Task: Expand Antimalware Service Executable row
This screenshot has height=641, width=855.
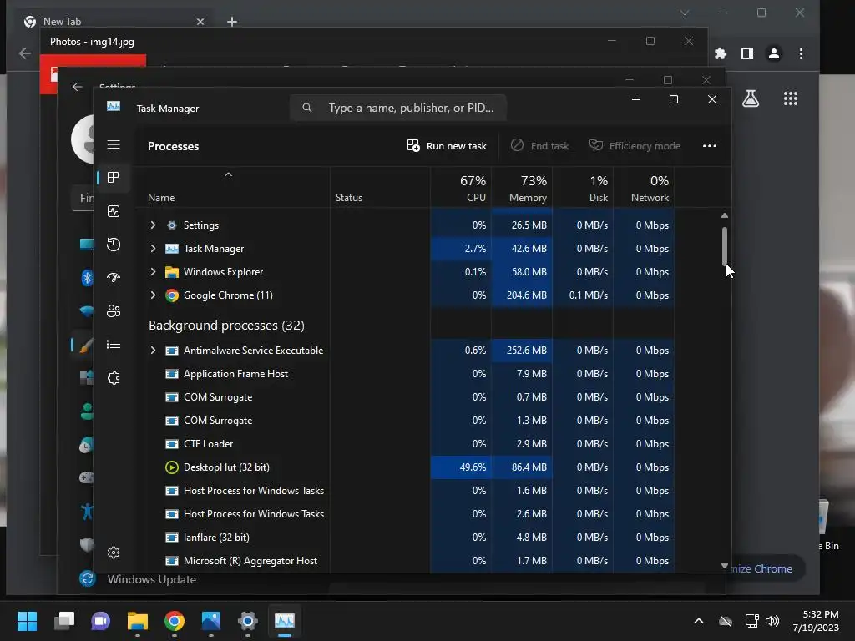Action: [154, 351]
